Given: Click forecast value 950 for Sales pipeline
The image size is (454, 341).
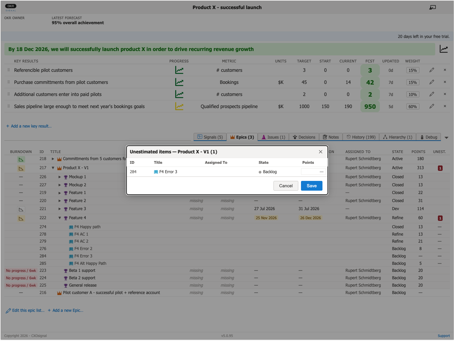Looking at the screenshot, I should (370, 106).
